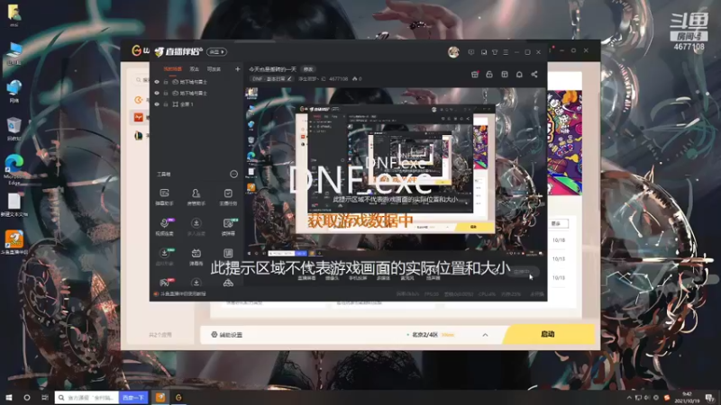Open the layout grid icon above preview
Image resolution: width=721 pixels, height=405 pixels.
click(x=505, y=75)
